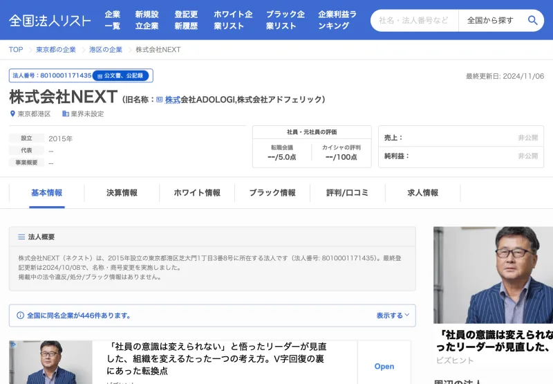Click the large sidebar ad photo
553x384 pixels.
(493, 275)
